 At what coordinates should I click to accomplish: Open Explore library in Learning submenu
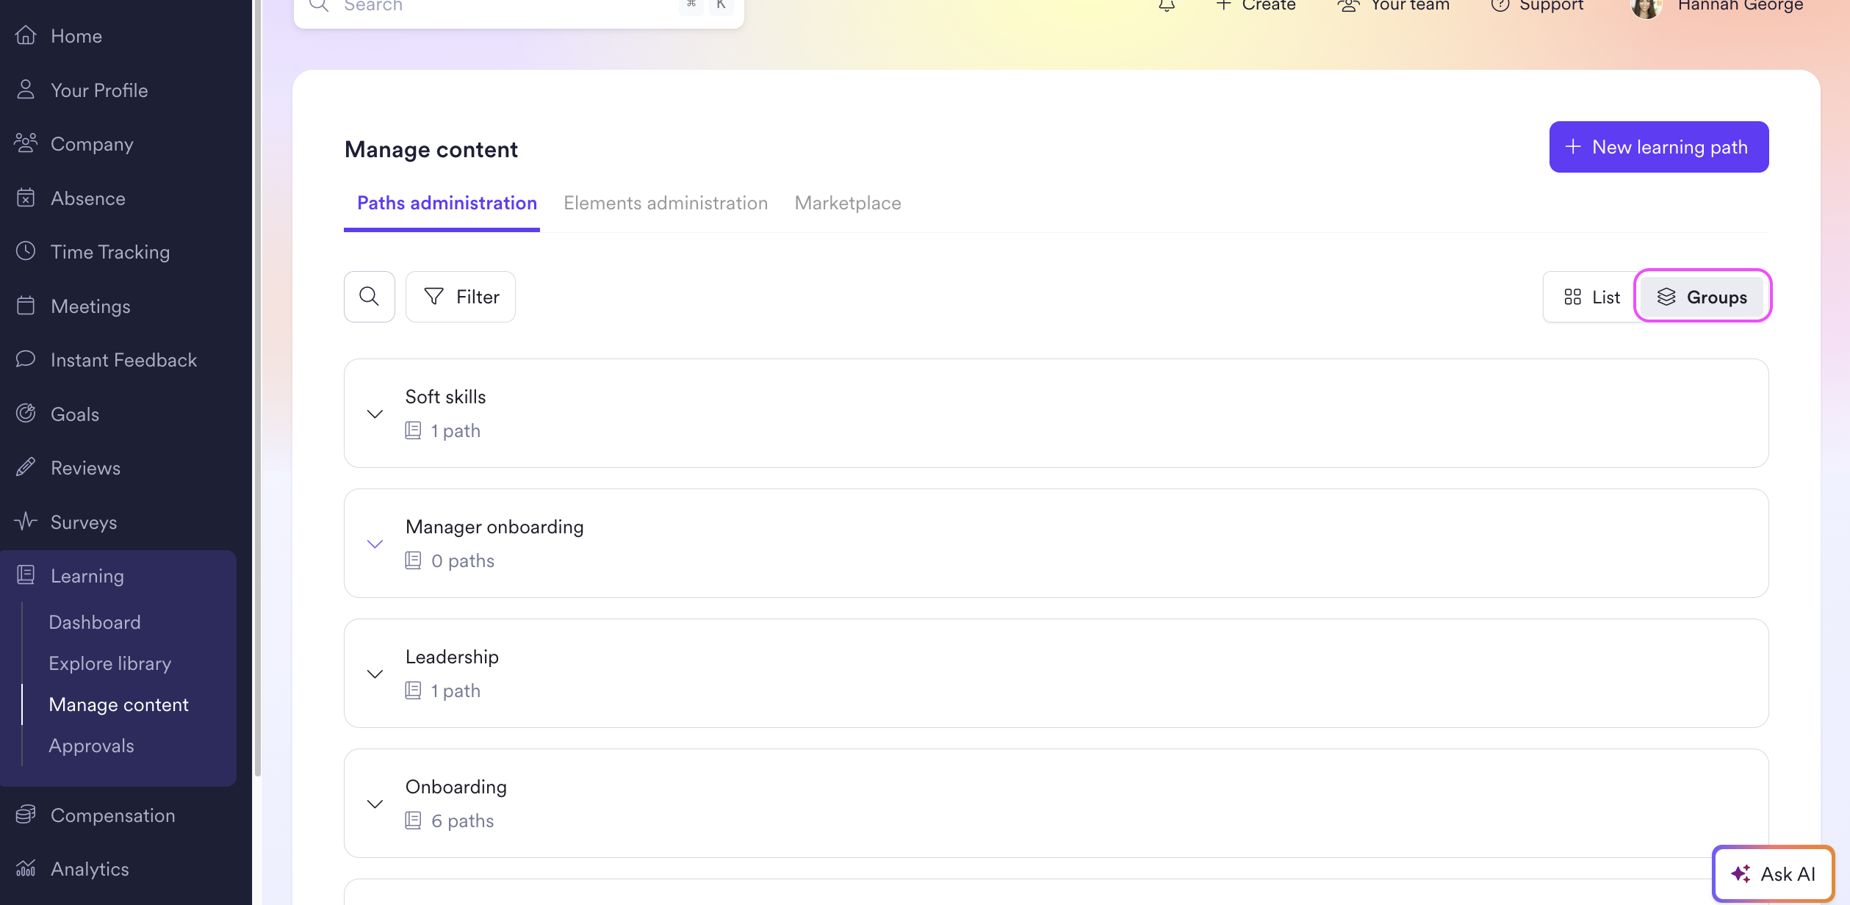pyautogui.click(x=109, y=663)
